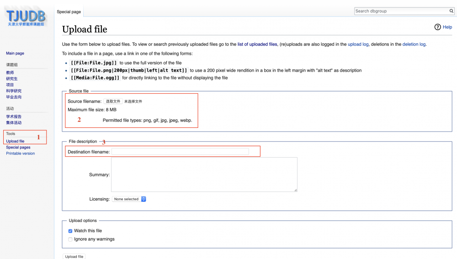Viewport: 457px width, 259px height.
Task: Open the 科学研究 sidebar link
Action: pos(14,91)
